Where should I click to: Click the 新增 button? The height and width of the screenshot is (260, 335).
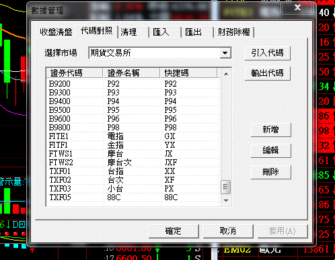270,130
